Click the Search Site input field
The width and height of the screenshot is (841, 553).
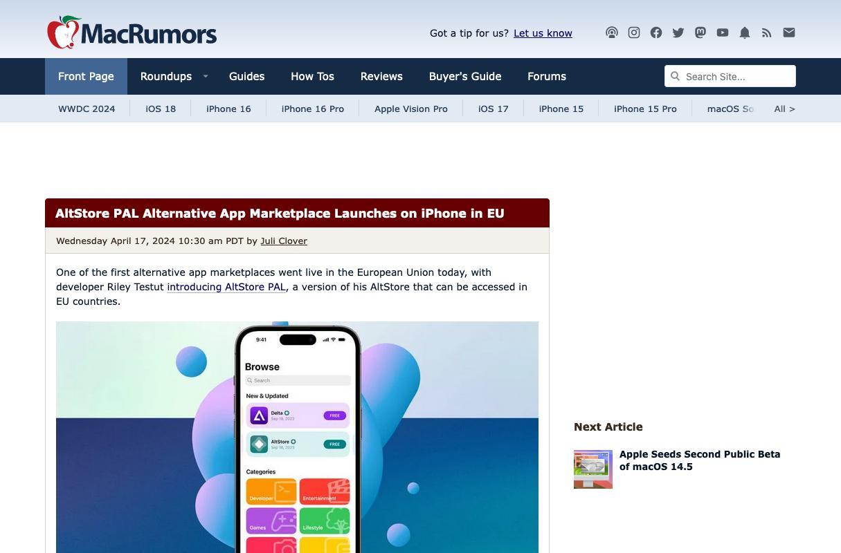click(x=730, y=76)
